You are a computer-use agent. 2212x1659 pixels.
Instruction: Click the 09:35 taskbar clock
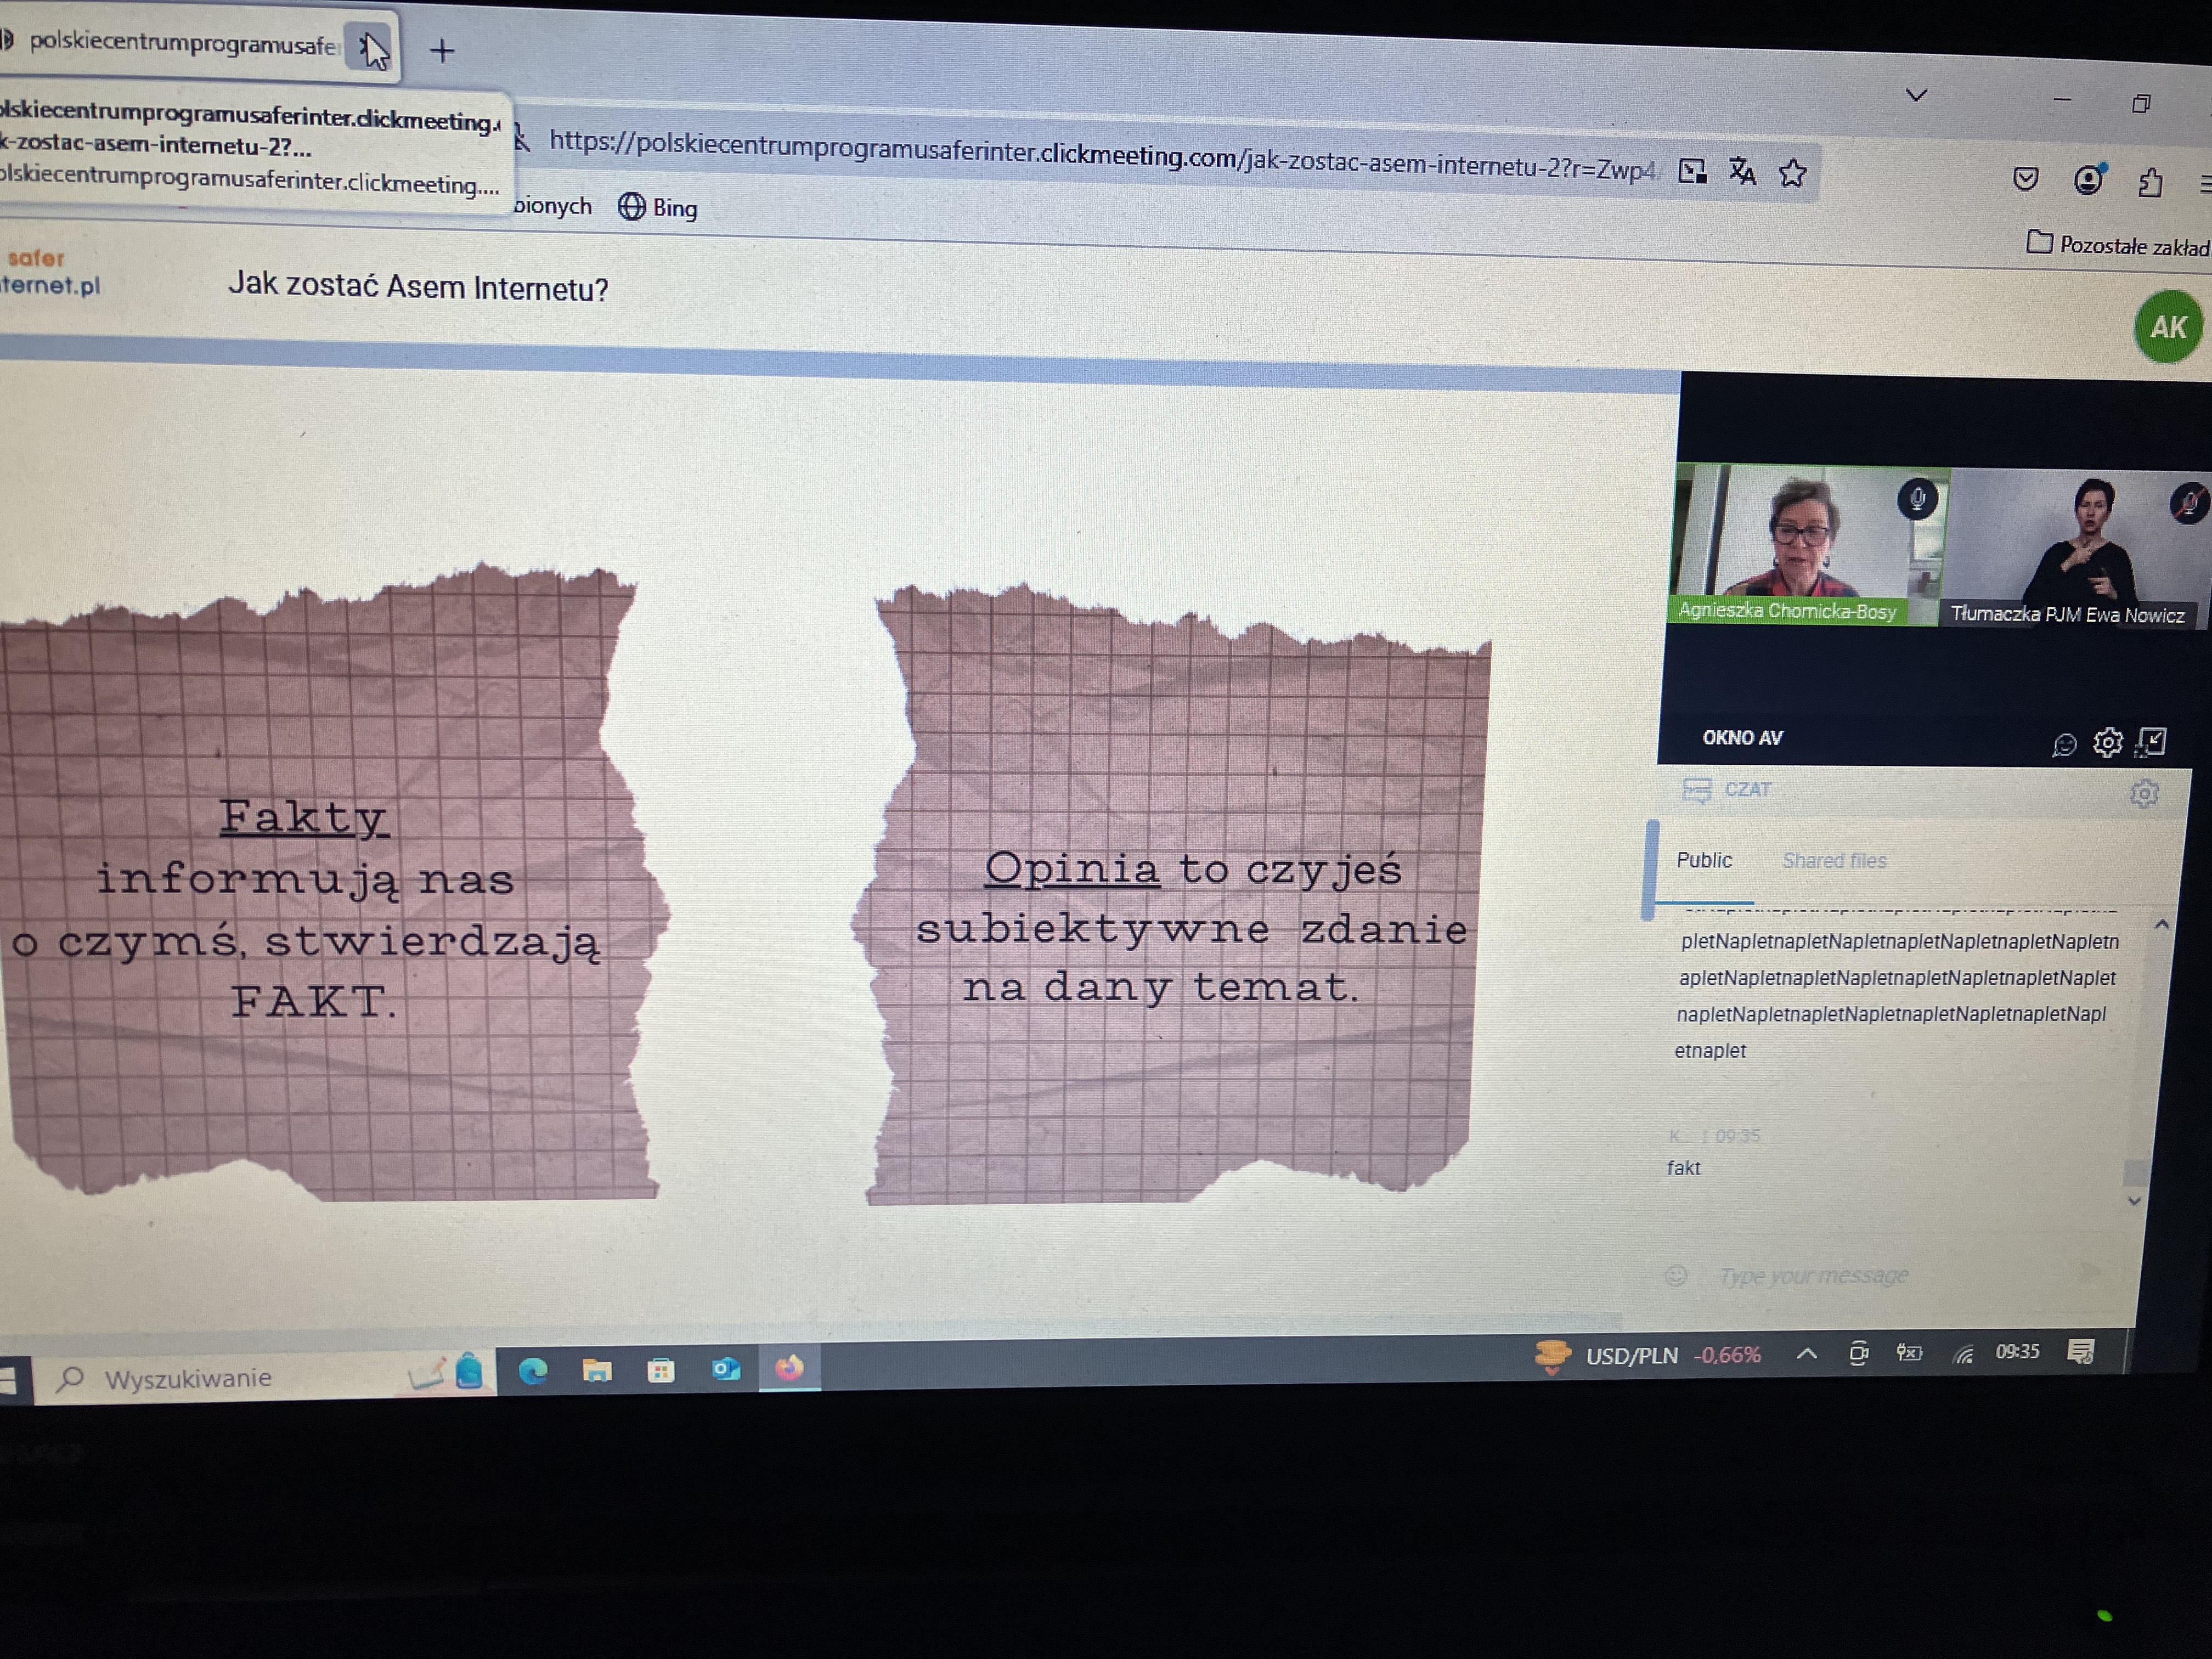[x=2017, y=1352]
